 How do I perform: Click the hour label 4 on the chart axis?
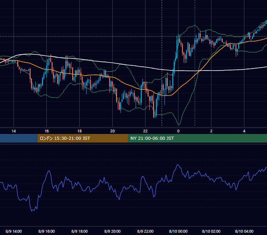(x=244, y=131)
